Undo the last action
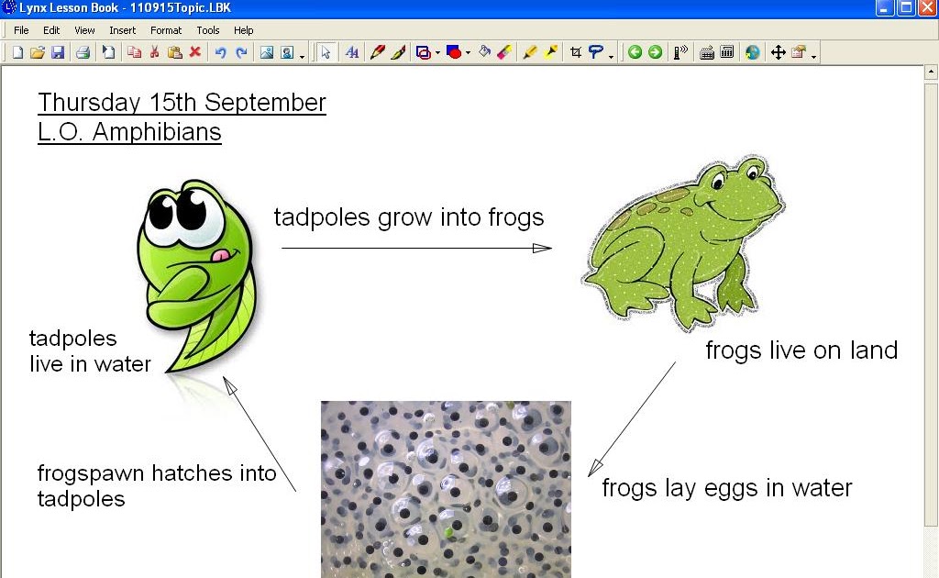 [x=220, y=52]
